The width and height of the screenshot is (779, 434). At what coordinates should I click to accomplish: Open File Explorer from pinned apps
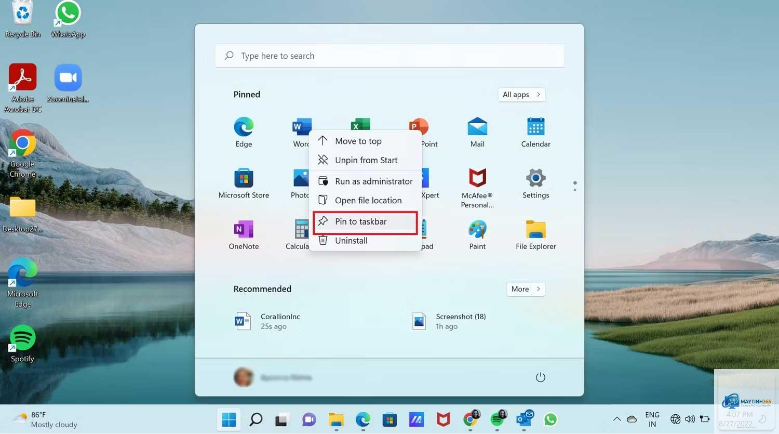(x=535, y=234)
